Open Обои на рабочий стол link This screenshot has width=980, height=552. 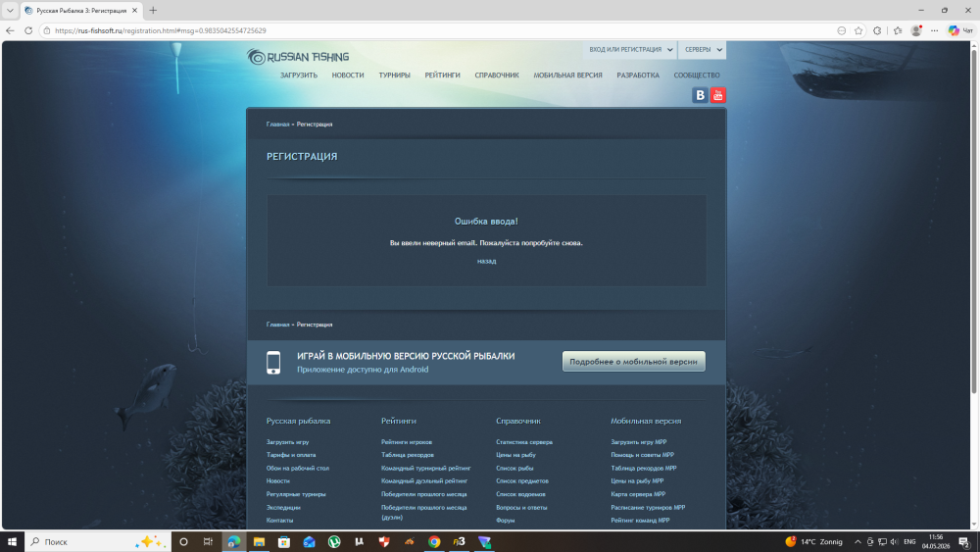(298, 469)
